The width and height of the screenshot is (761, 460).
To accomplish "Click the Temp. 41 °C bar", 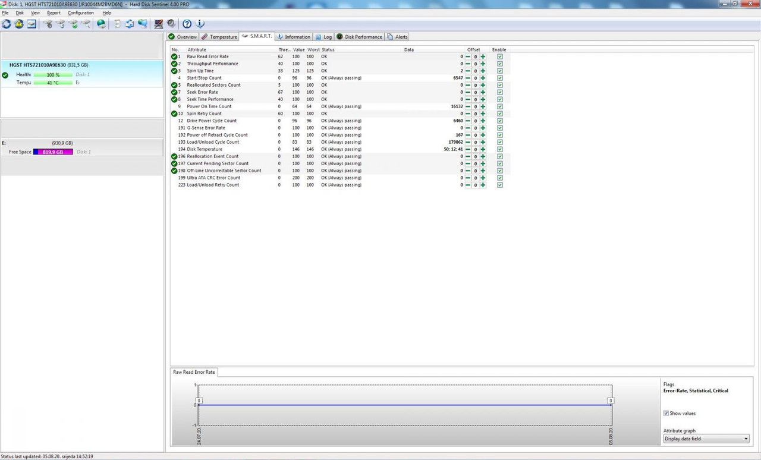I will 53,83.
